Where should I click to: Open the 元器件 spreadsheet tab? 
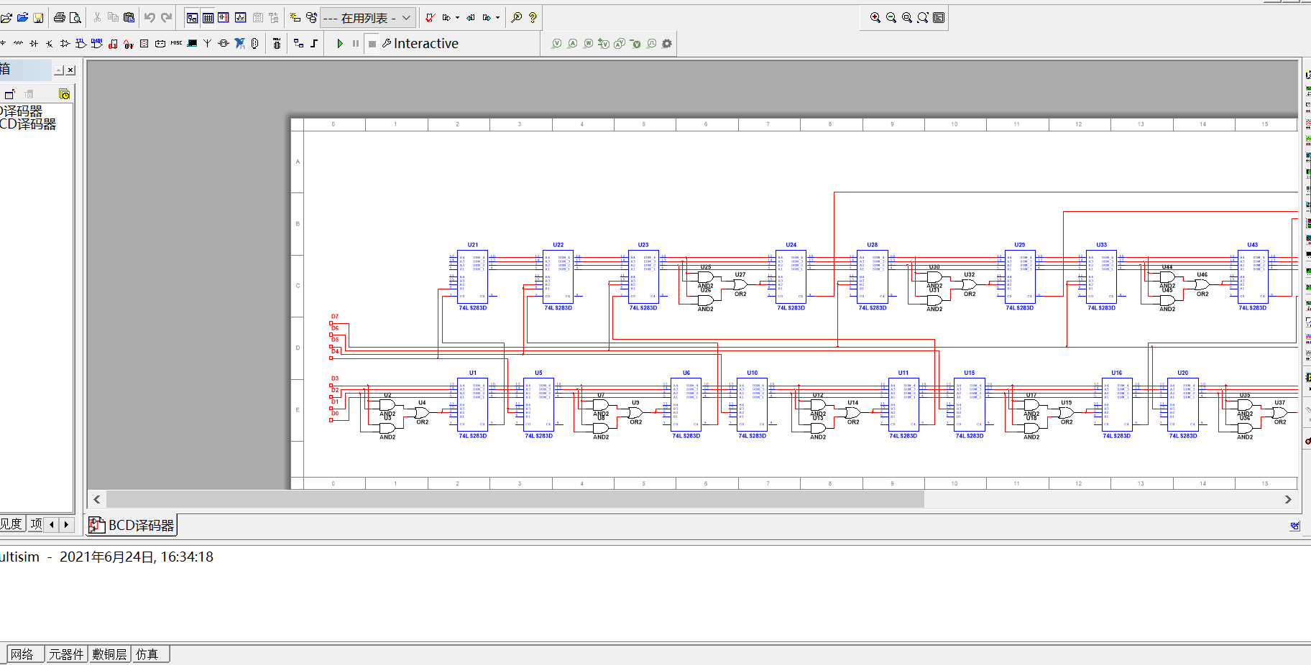point(66,654)
